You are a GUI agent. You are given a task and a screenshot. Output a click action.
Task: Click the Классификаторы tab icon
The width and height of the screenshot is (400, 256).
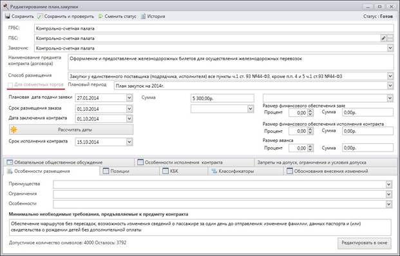click(x=214, y=171)
